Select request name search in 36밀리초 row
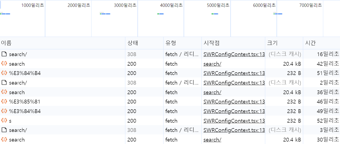This screenshot has width=340, height=144. click(x=17, y=92)
